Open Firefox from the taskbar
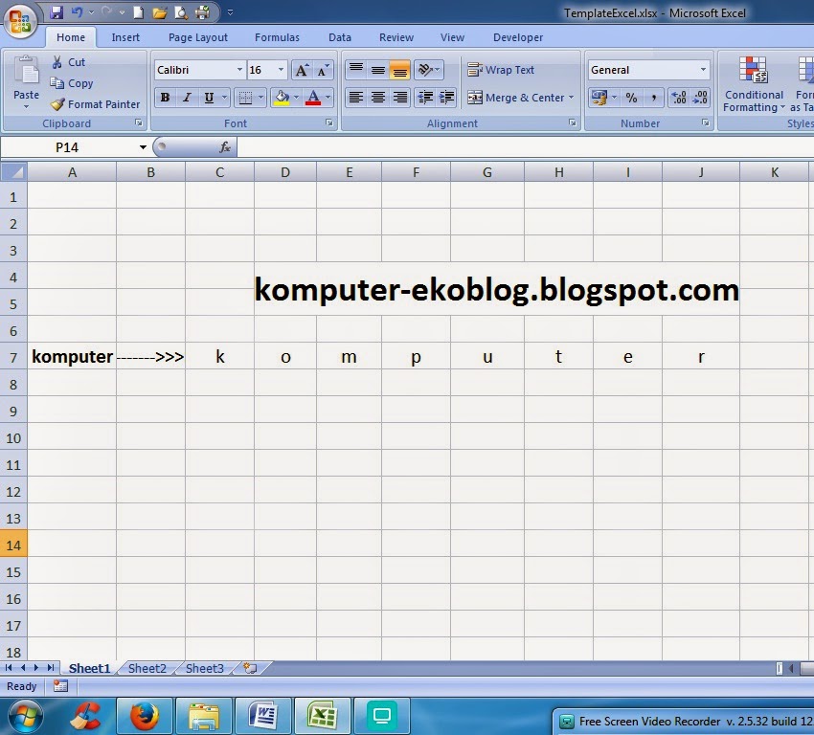The image size is (814, 735). (145, 716)
